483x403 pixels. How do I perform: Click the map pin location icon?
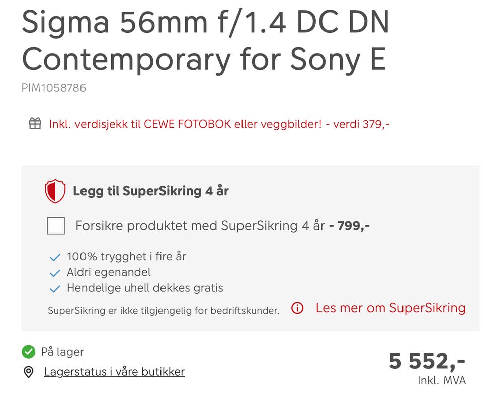point(29,372)
